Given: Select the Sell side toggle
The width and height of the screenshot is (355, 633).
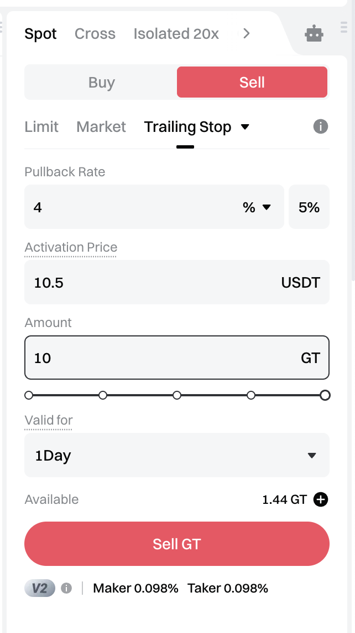Looking at the screenshot, I should 252,83.
